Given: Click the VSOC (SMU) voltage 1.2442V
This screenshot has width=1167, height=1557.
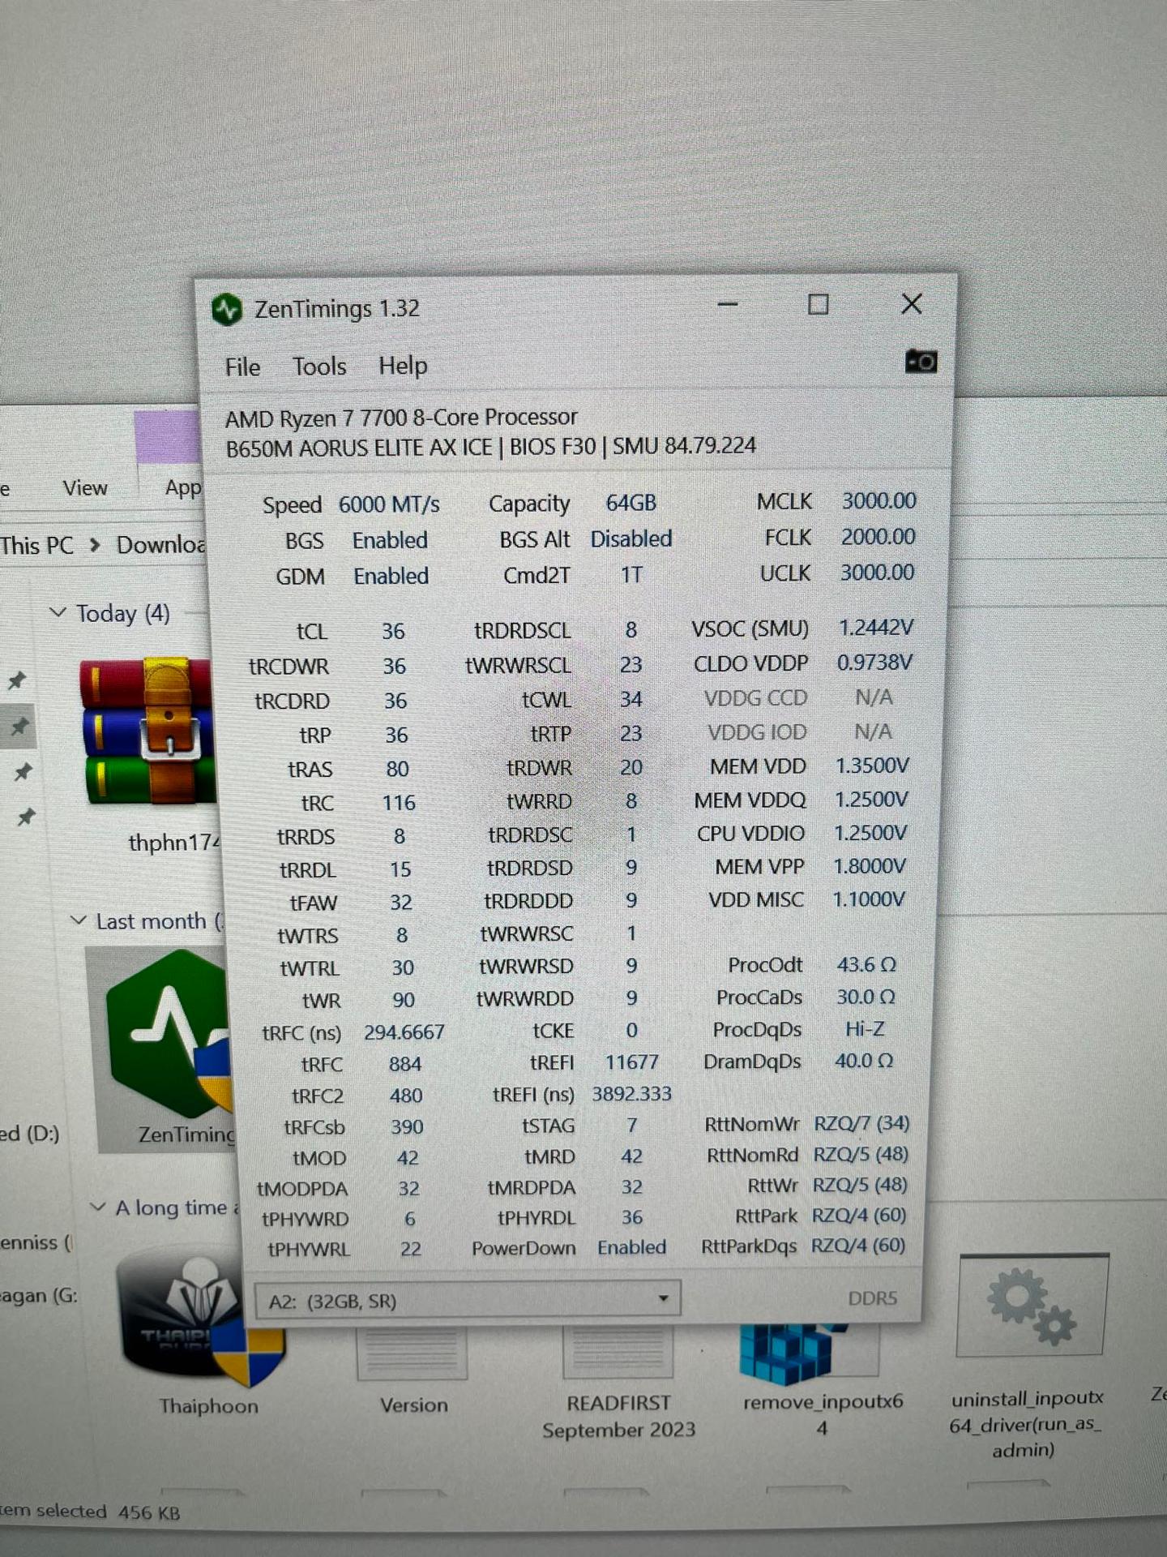Looking at the screenshot, I should [875, 628].
